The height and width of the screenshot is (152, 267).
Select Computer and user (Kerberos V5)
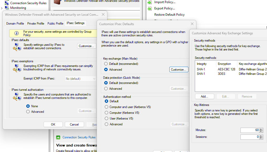(x=106, y=107)
